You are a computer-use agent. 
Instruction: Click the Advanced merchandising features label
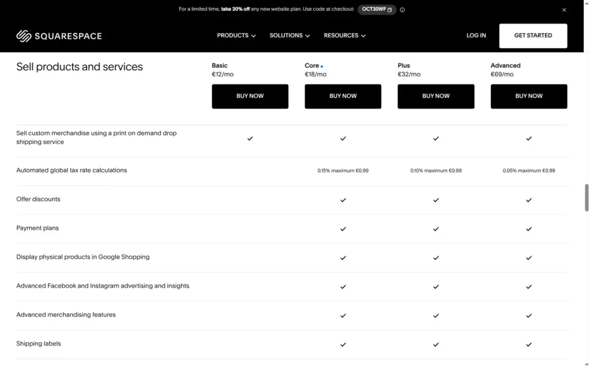(x=66, y=315)
